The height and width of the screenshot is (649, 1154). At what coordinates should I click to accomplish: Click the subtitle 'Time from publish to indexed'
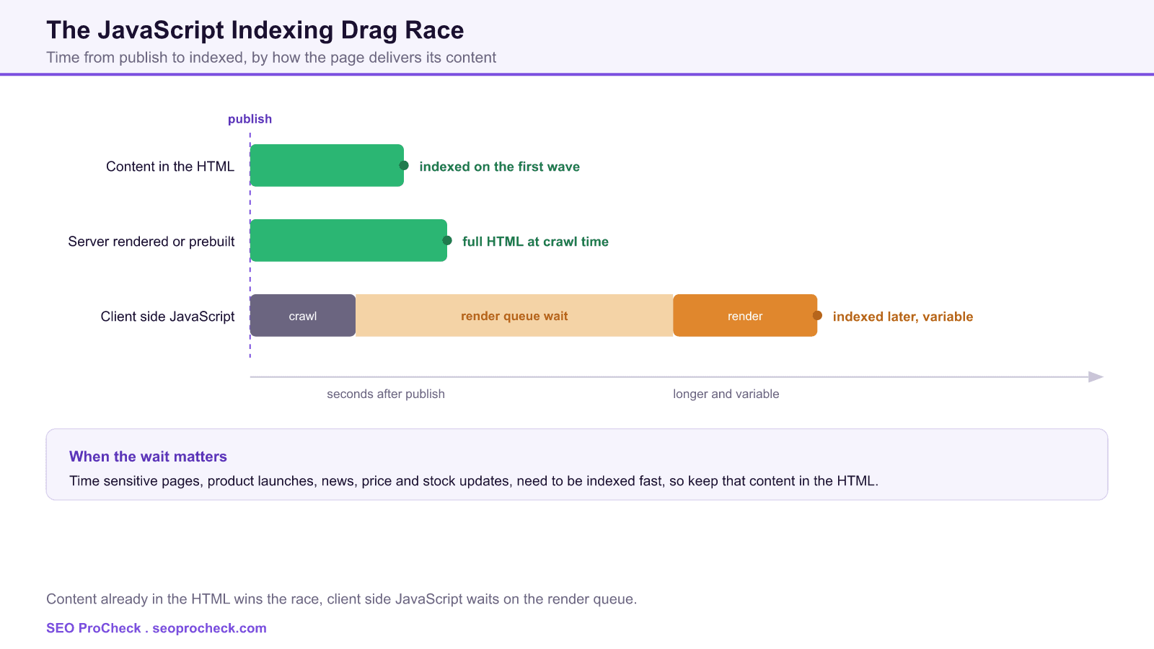click(x=271, y=58)
